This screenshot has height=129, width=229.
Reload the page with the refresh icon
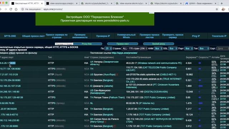pyautogui.click(x=11, y=9)
